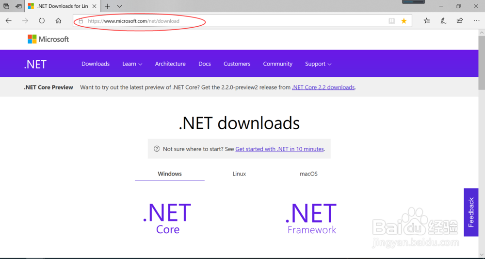Click the ".NET downloads" heading
485x259 pixels.
pyautogui.click(x=239, y=123)
